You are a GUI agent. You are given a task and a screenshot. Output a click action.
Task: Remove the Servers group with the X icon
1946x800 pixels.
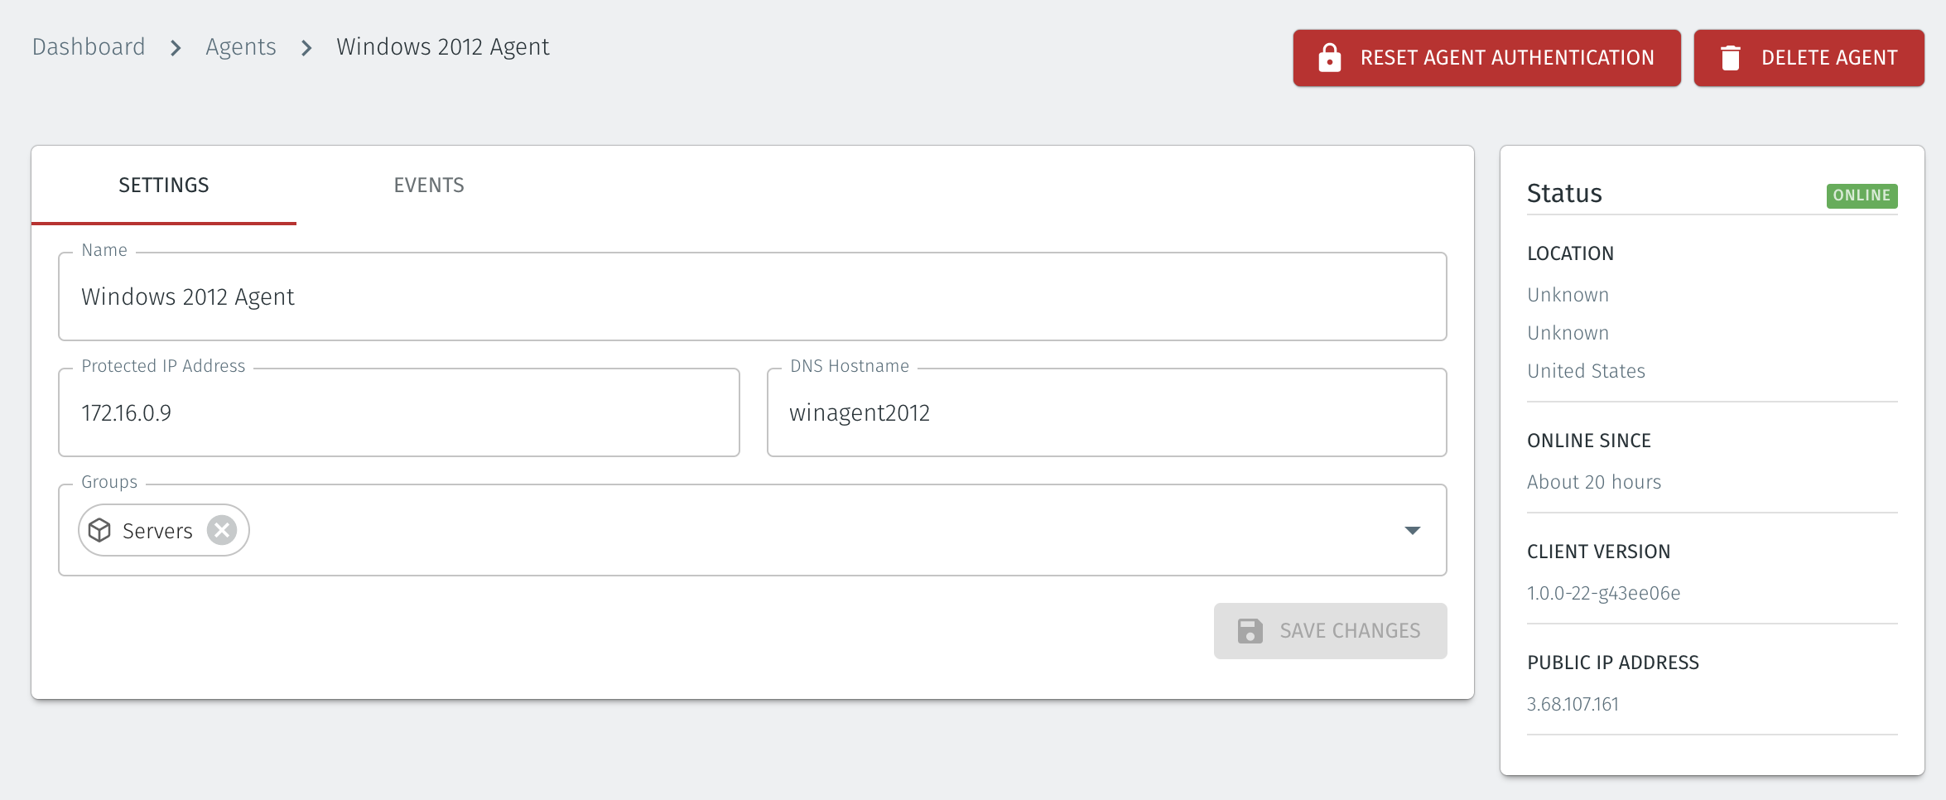(220, 530)
